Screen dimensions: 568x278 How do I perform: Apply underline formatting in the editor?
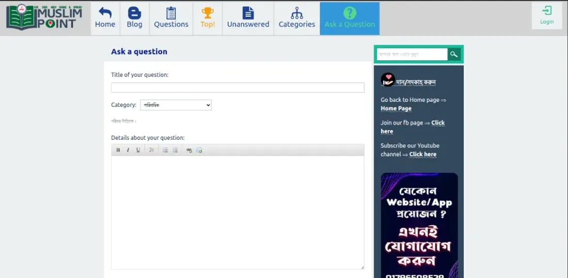tap(138, 150)
